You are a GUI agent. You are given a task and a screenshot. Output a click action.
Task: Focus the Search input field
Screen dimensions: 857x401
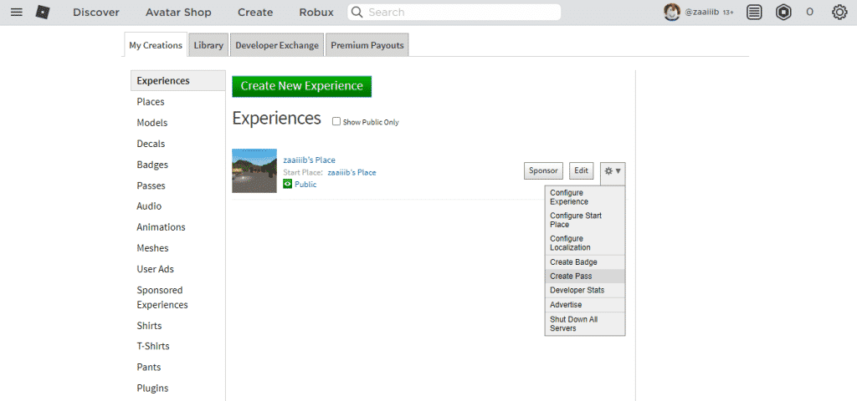[x=454, y=12]
